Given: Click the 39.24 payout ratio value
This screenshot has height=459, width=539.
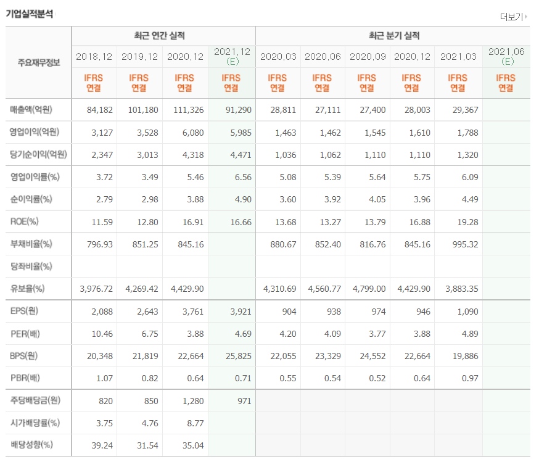Looking at the screenshot, I should tap(102, 445).
